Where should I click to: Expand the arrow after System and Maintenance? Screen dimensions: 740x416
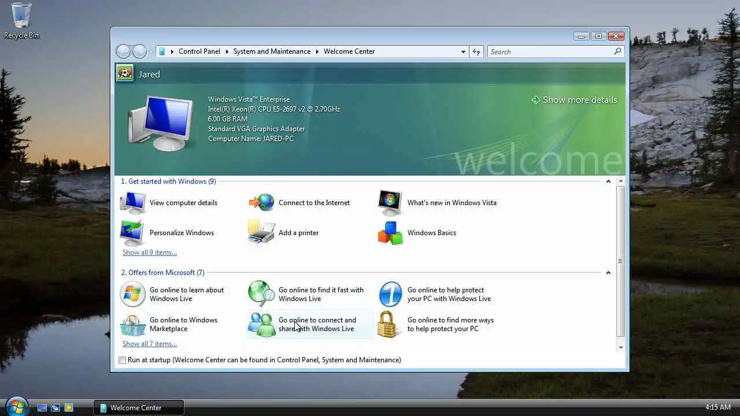point(317,51)
